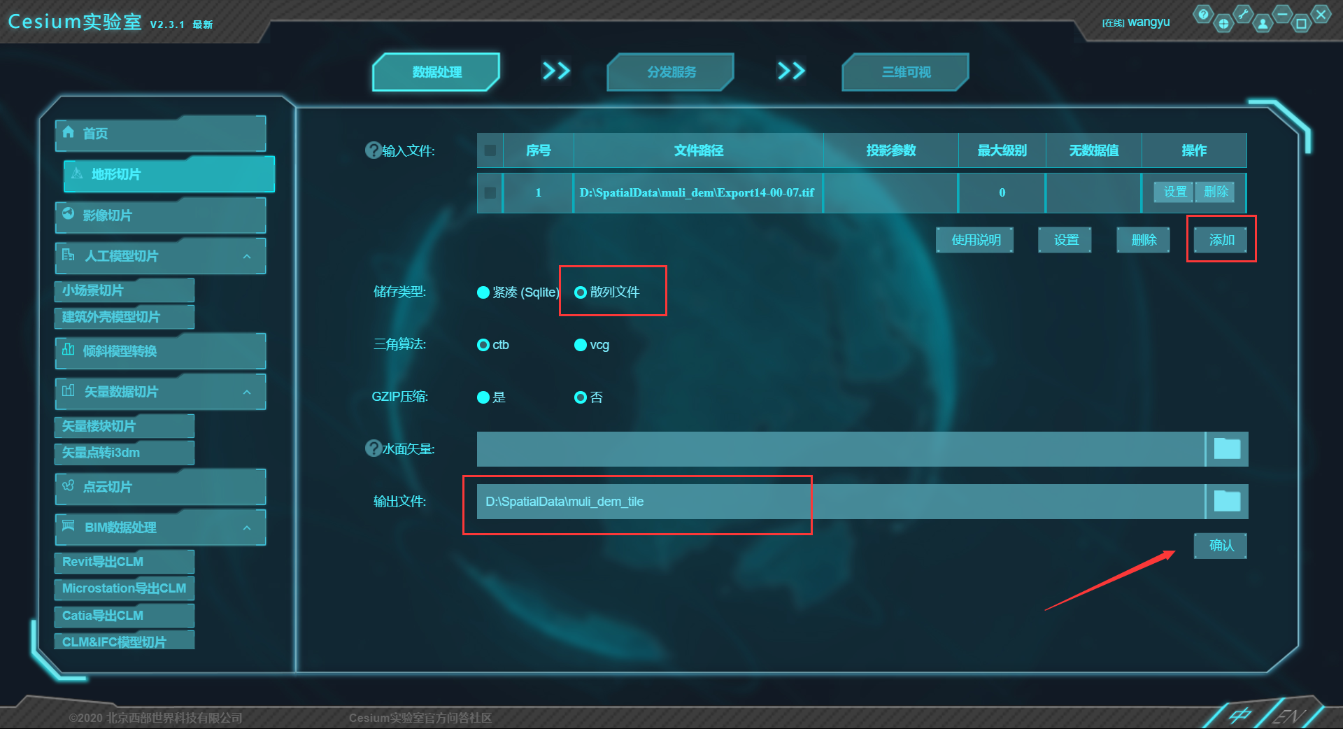1343x729 pixels.
Task: Click the crosshair globe hexagon icon
Action: [1223, 24]
